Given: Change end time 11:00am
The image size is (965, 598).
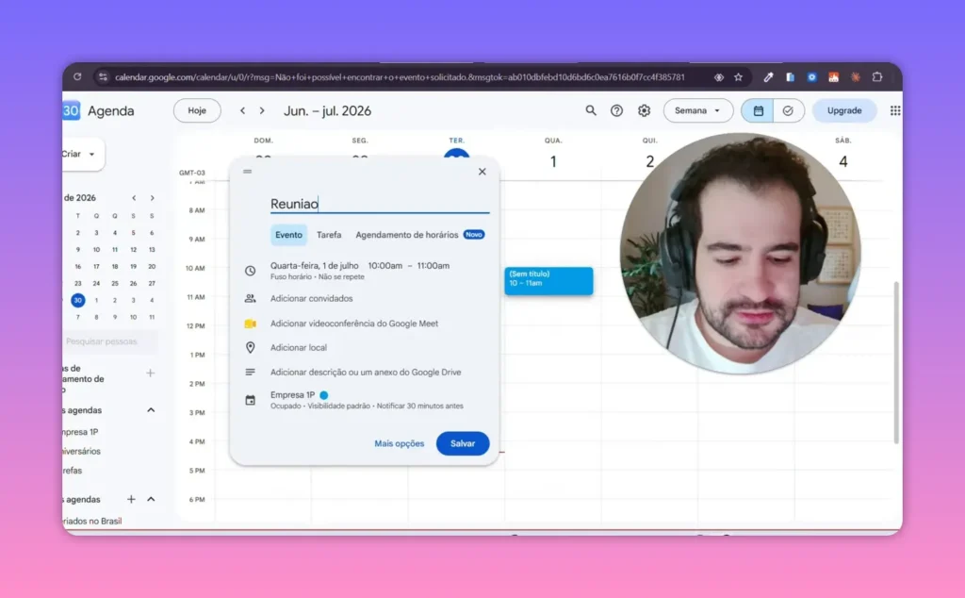Looking at the screenshot, I should tap(433, 266).
